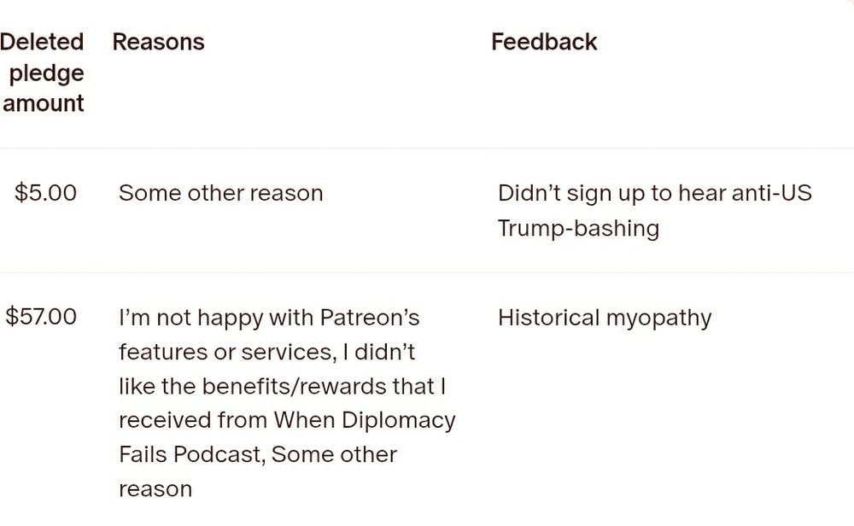Image resolution: width=854 pixels, height=526 pixels.
Task: Select the 'Some other reason' cell
Action: (x=220, y=193)
